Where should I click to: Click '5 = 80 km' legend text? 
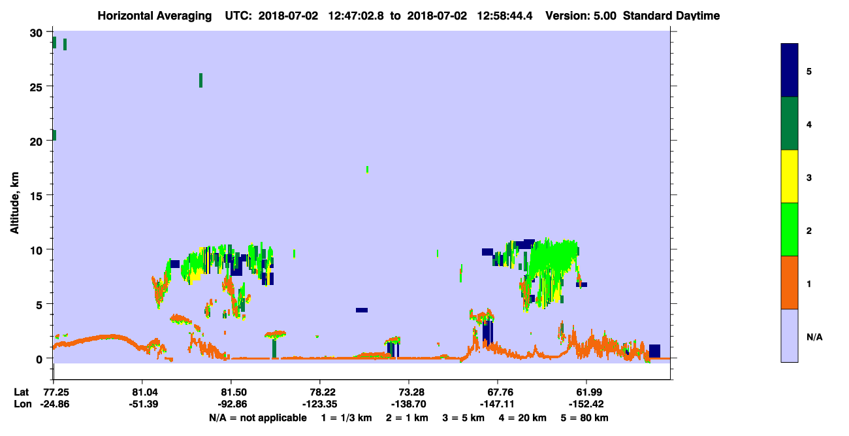pyautogui.click(x=585, y=418)
